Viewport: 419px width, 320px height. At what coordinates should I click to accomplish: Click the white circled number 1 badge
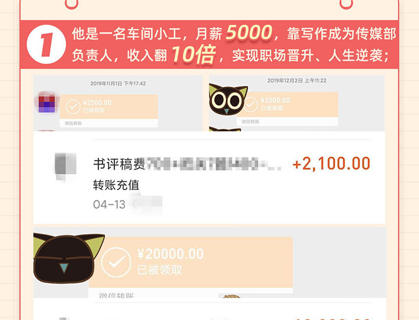pyautogui.click(x=46, y=45)
